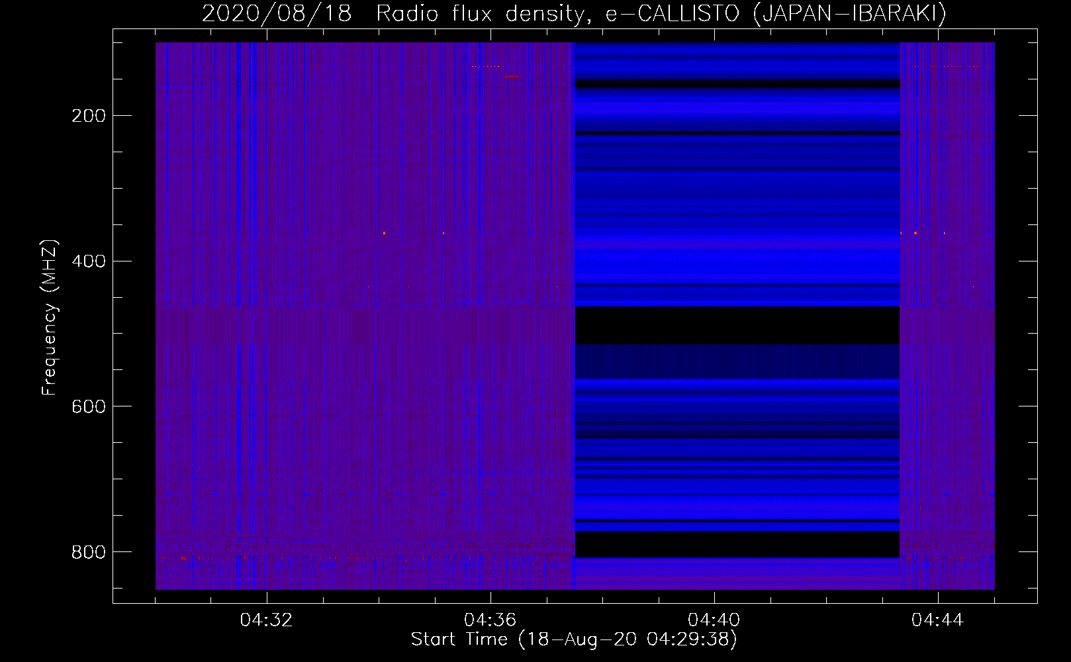Click the 04:32 time tick label

coord(266,620)
